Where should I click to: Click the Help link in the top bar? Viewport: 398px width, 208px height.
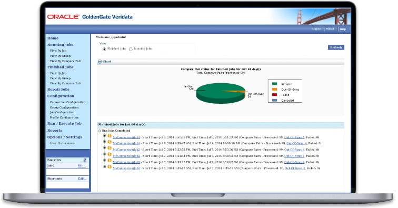coord(343,29)
